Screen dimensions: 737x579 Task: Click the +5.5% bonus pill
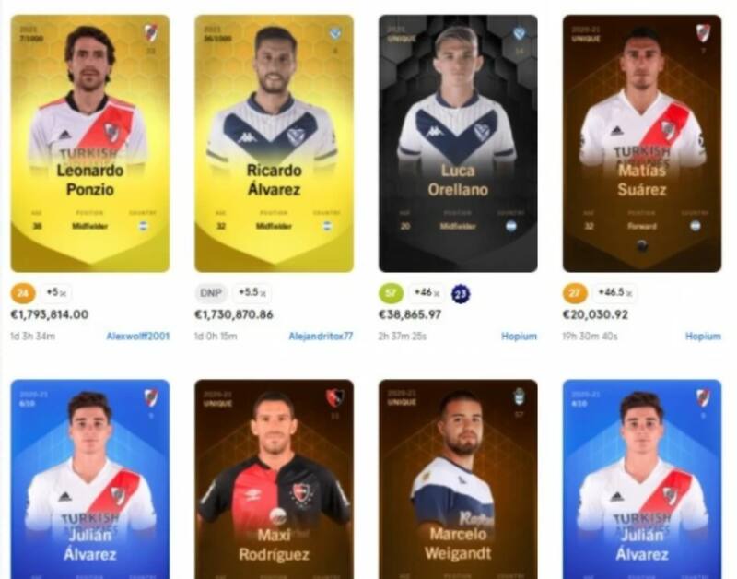point(252,293)
